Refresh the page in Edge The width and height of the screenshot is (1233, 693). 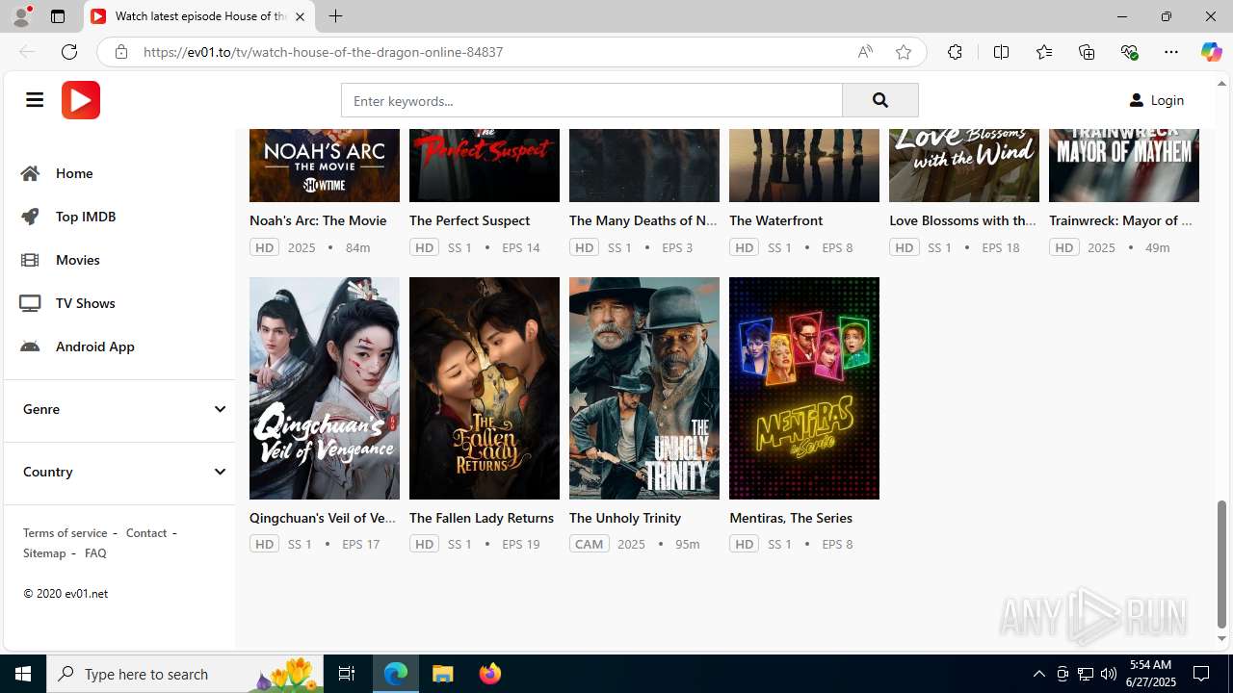coord(69,52)
